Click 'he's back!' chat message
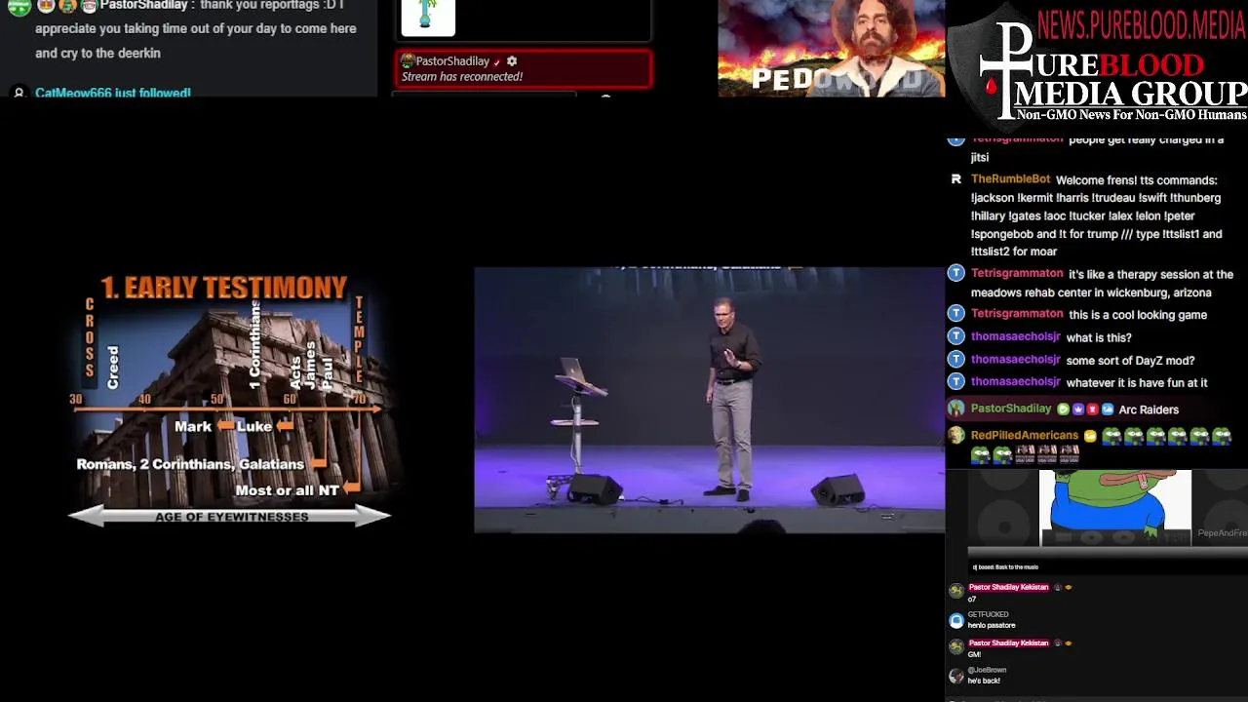Image resolution: width=1248 pixels, height=702 pixels. [x=984, y=681]
